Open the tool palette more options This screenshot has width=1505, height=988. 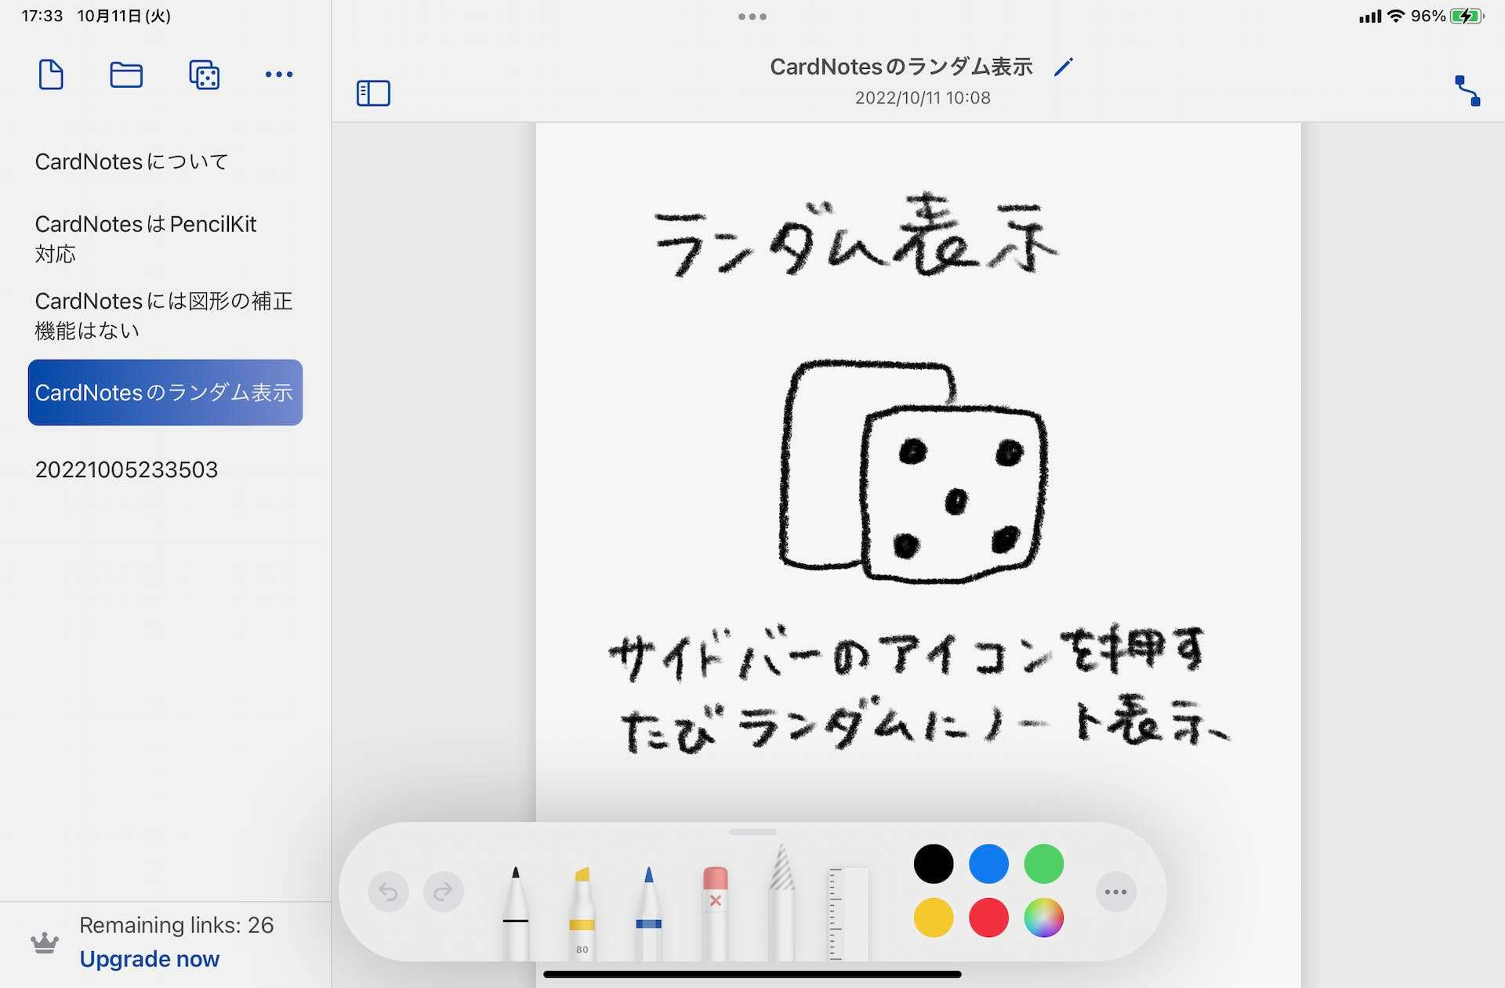tap(1116, 892)
